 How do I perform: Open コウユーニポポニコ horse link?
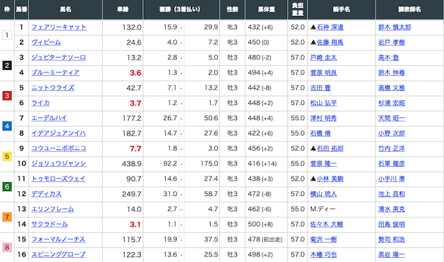58,149
